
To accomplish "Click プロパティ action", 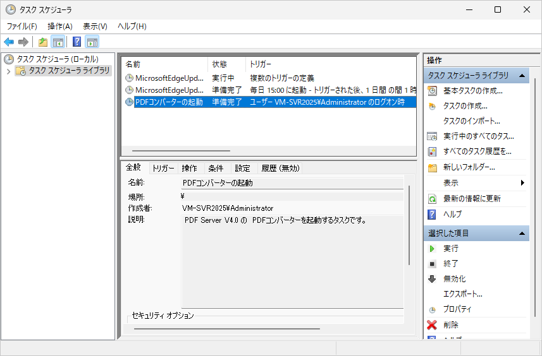I will 457,309.
